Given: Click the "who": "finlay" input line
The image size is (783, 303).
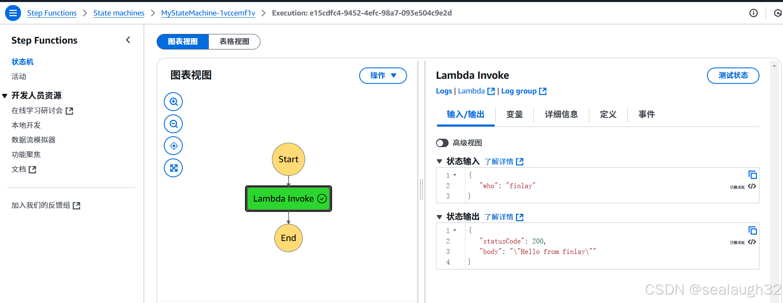Looking at the screenshot, I should 507,186.
